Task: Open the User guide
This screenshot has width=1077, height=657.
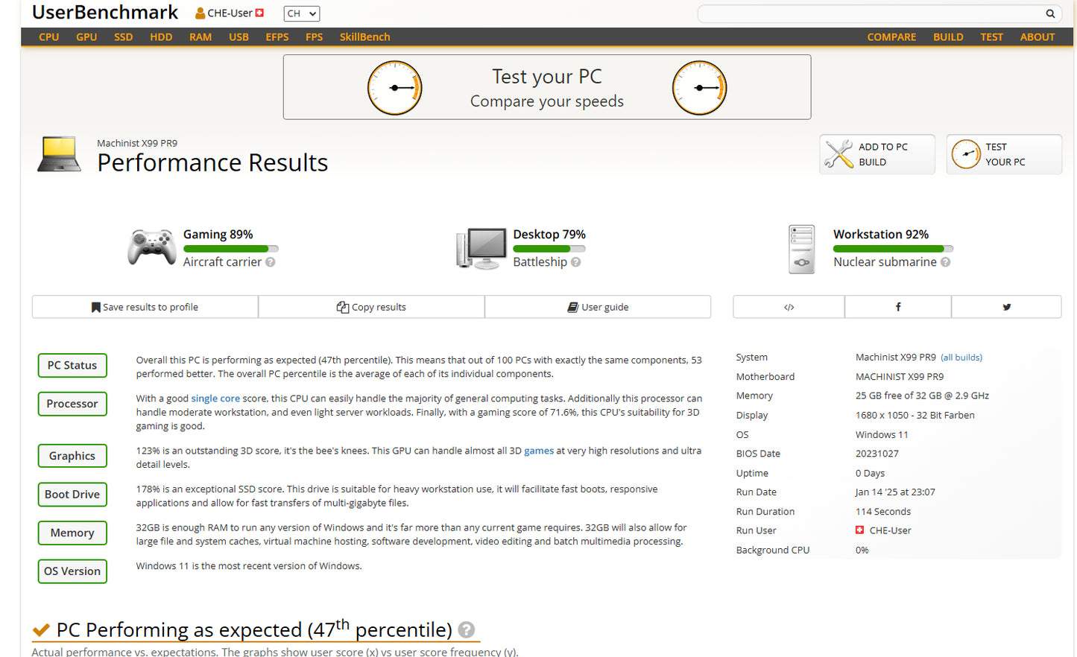Action: [598, 307]
